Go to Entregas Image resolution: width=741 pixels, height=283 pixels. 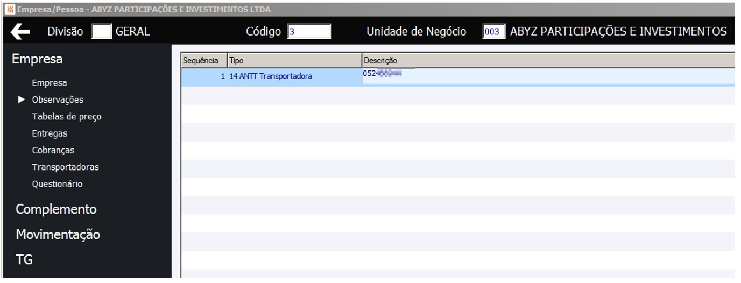tap(50, 133)
